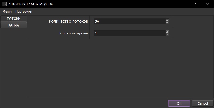Viewport: 214px width, 108px height.
Task: Select the КОЛИЧЕСТВО ПОТОКОВ label
Action: pyautogui.click(x=68, y=22)
